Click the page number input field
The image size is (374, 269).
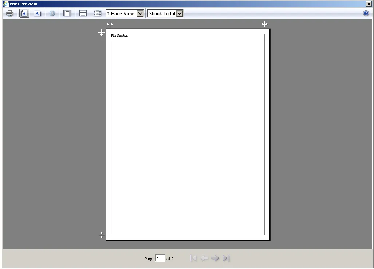(160, 258)
